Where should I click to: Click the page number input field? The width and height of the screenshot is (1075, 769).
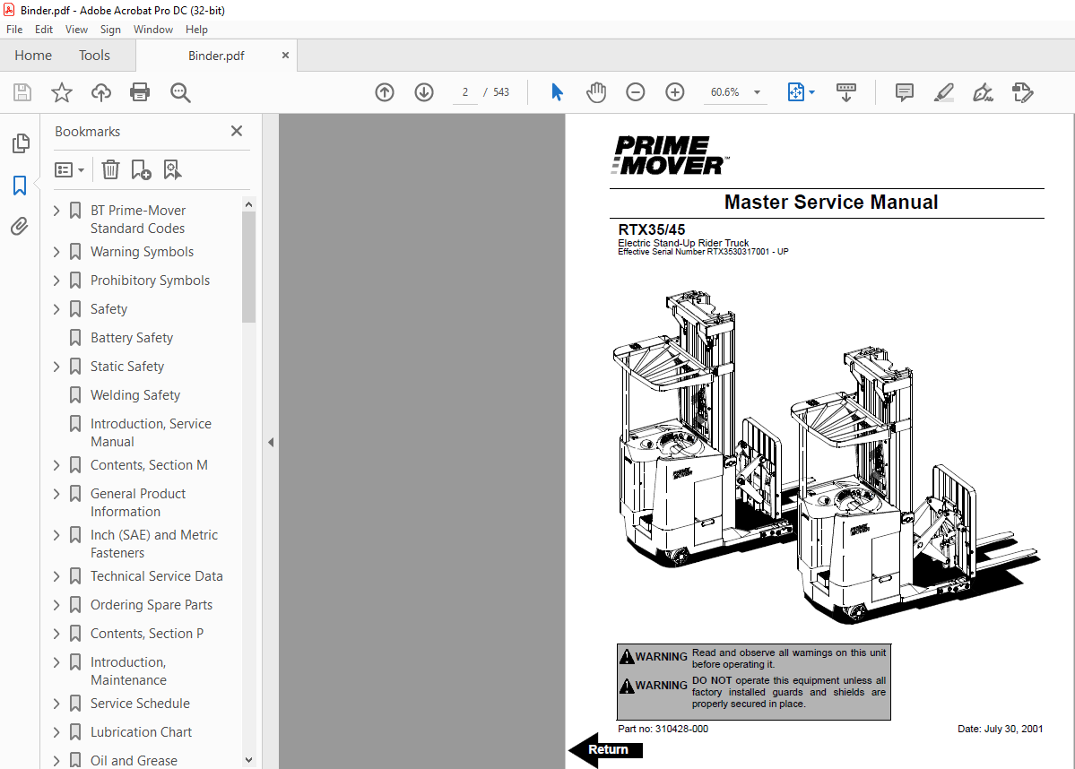click(464, 92)
